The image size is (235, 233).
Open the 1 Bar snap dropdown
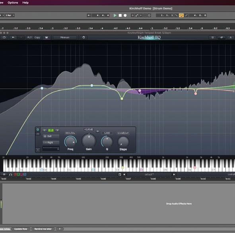coord(10,15)
